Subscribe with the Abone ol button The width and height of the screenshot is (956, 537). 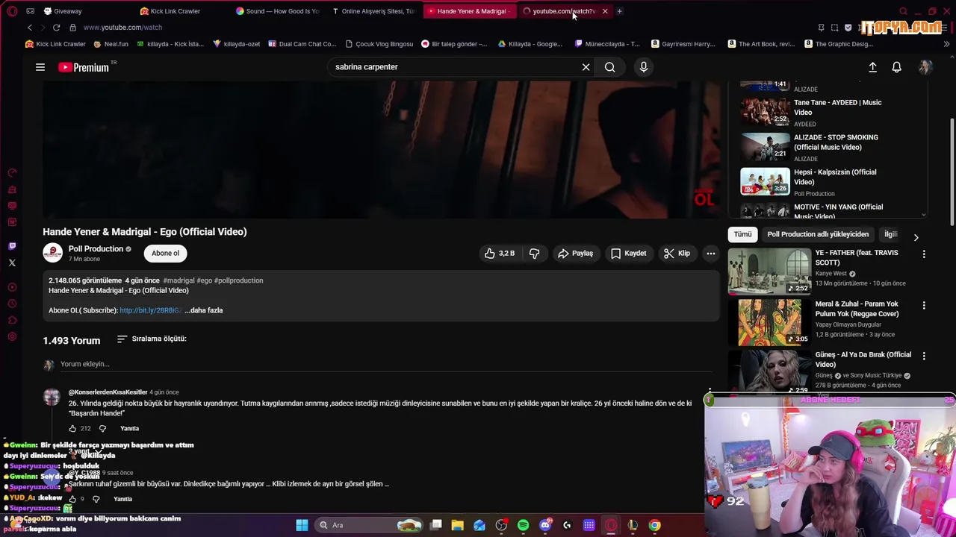[x=165, y=254]
